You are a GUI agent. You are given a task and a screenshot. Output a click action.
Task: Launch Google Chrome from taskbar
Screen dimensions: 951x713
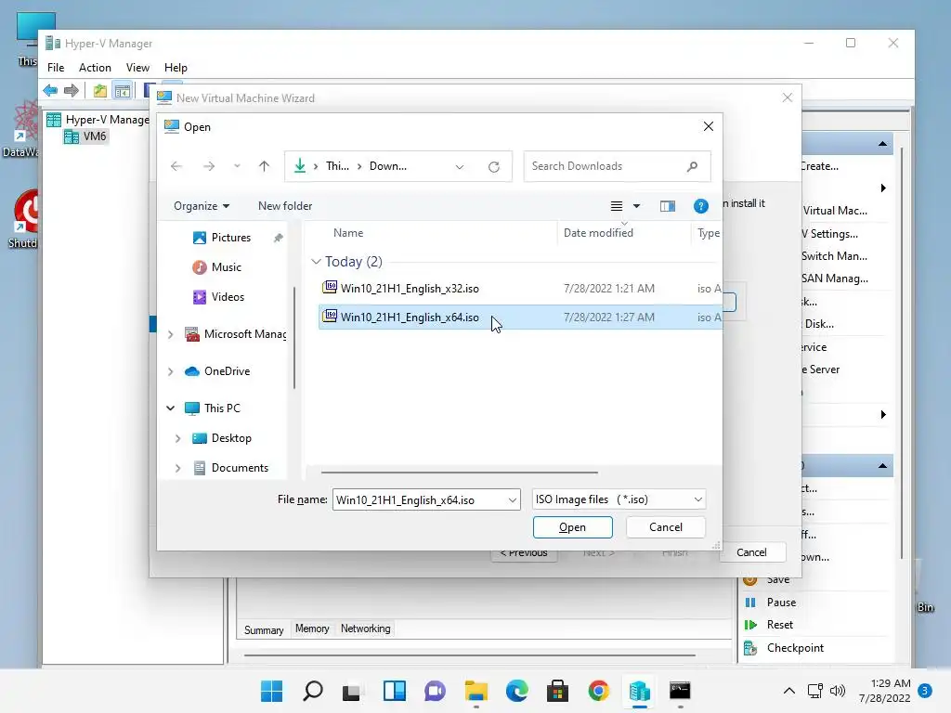pyautogui.click(x=599, y=691)
